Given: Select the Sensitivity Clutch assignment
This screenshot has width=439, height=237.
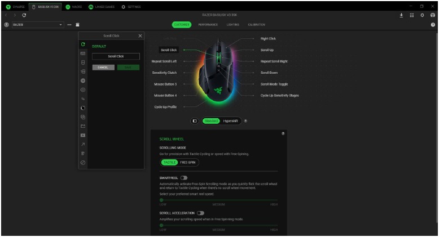Looking at the screenshot, I should pyautogui.click(x=164, y=73).
